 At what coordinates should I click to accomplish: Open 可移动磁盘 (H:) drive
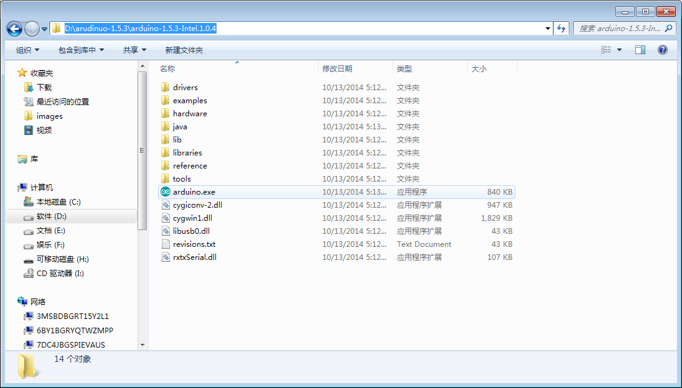pos(63,259)
